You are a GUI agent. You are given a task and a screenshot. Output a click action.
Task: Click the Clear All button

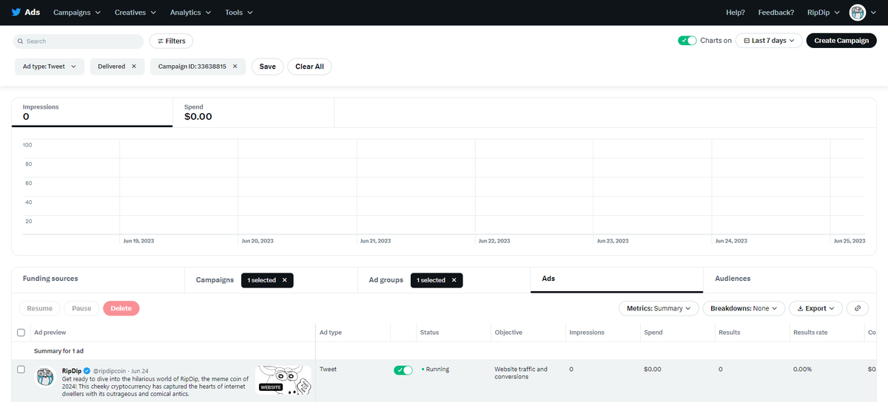pos(309,67)
